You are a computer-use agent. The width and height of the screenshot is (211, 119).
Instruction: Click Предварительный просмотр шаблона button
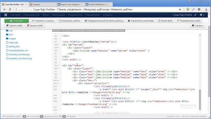pyautogui.click(x=104, y=21)
